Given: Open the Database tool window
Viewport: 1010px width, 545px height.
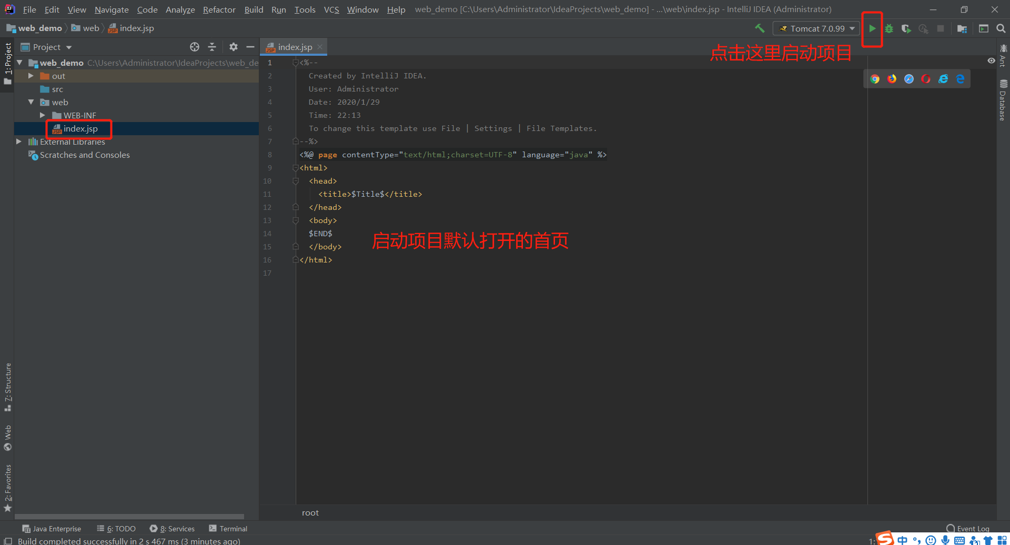Looking at the screenshot, I should [1003, 100].
